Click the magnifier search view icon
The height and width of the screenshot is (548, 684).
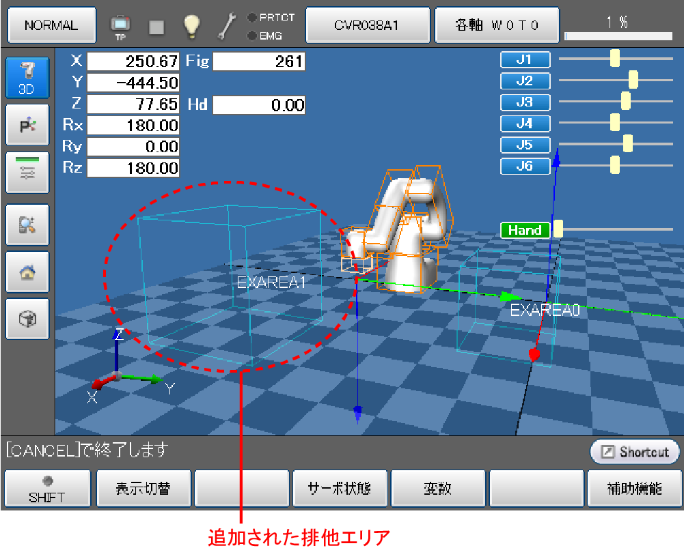pyautogui.click(x=27, y=225)
